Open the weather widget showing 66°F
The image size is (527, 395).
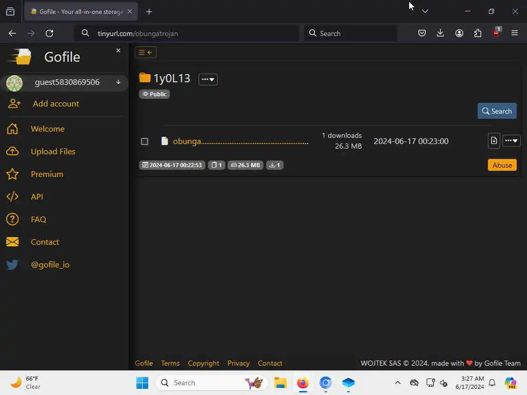25,383
